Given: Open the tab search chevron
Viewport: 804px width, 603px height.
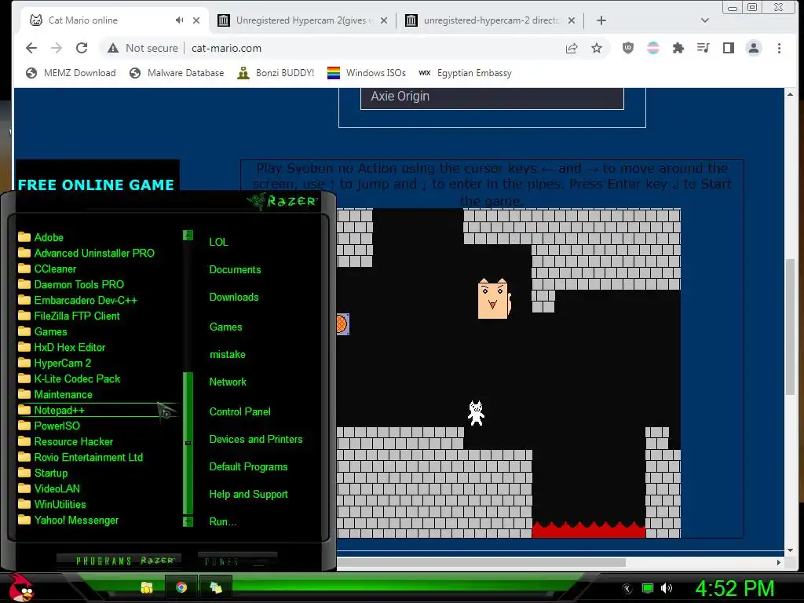Looking at the screenshot, I should pyautogui.click(x=705, y=20).
